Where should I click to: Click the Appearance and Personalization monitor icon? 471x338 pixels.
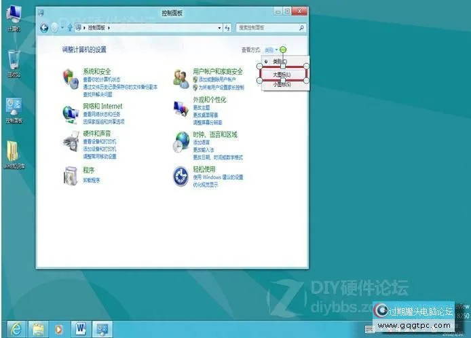coord(181,109)
